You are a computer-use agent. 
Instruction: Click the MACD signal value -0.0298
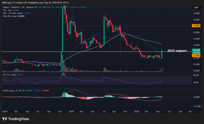[45, 91]
